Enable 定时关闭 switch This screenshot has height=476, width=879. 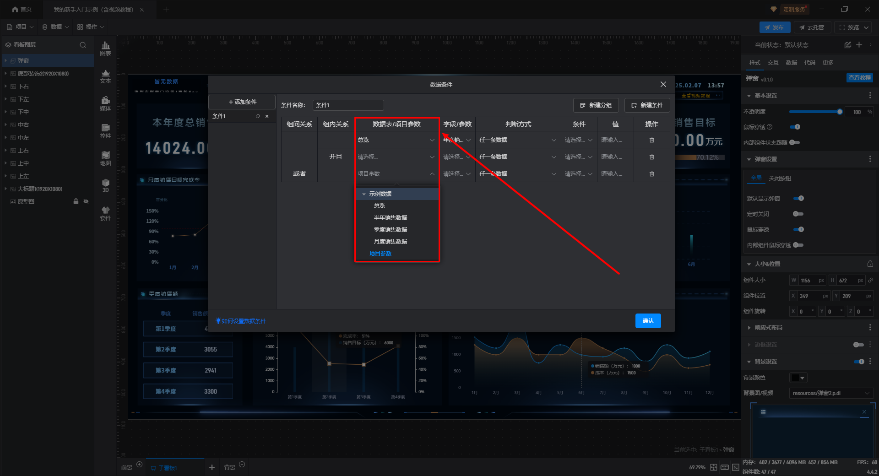pyautogui.click(x=798, y=214)
